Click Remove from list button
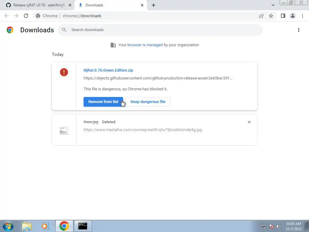The height and width of the screenshot is (232, 309). [x=103, y=102]
